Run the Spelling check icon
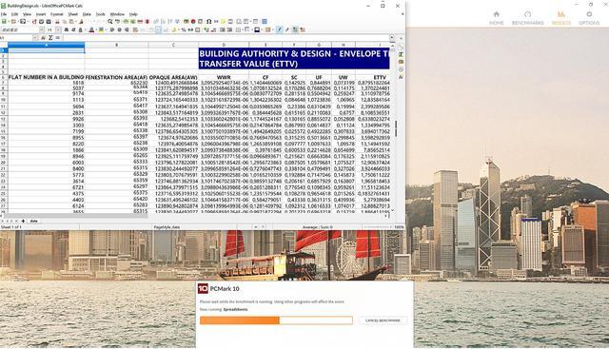Image resolution: width=609 pixels, height=349 pixels. point(117,21)
